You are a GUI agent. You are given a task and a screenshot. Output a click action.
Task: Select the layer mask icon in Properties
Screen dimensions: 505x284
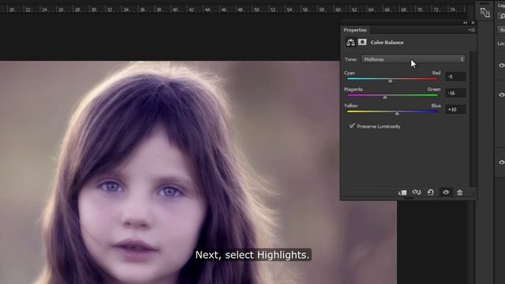click(x=362, y=42)
